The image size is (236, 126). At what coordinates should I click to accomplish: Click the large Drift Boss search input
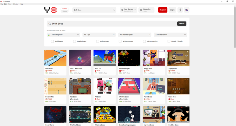[112, 24]
